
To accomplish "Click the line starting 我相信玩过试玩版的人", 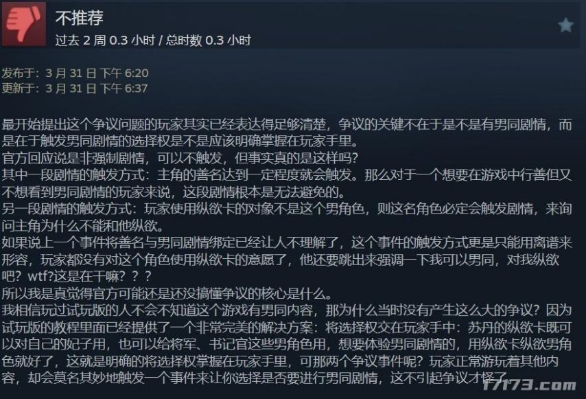I will point(287,310).
